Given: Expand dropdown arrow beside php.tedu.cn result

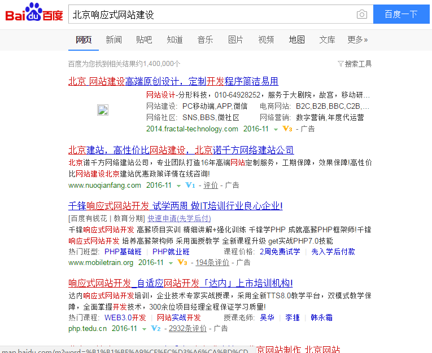Looking at the screenshot, I should (144, 329).
